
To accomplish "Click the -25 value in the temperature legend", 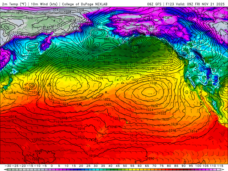I will coord(15,166).
